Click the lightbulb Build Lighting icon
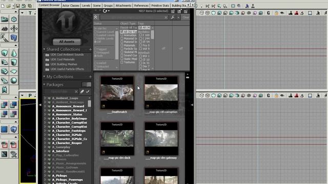The image size is (328, 184). 225,6
